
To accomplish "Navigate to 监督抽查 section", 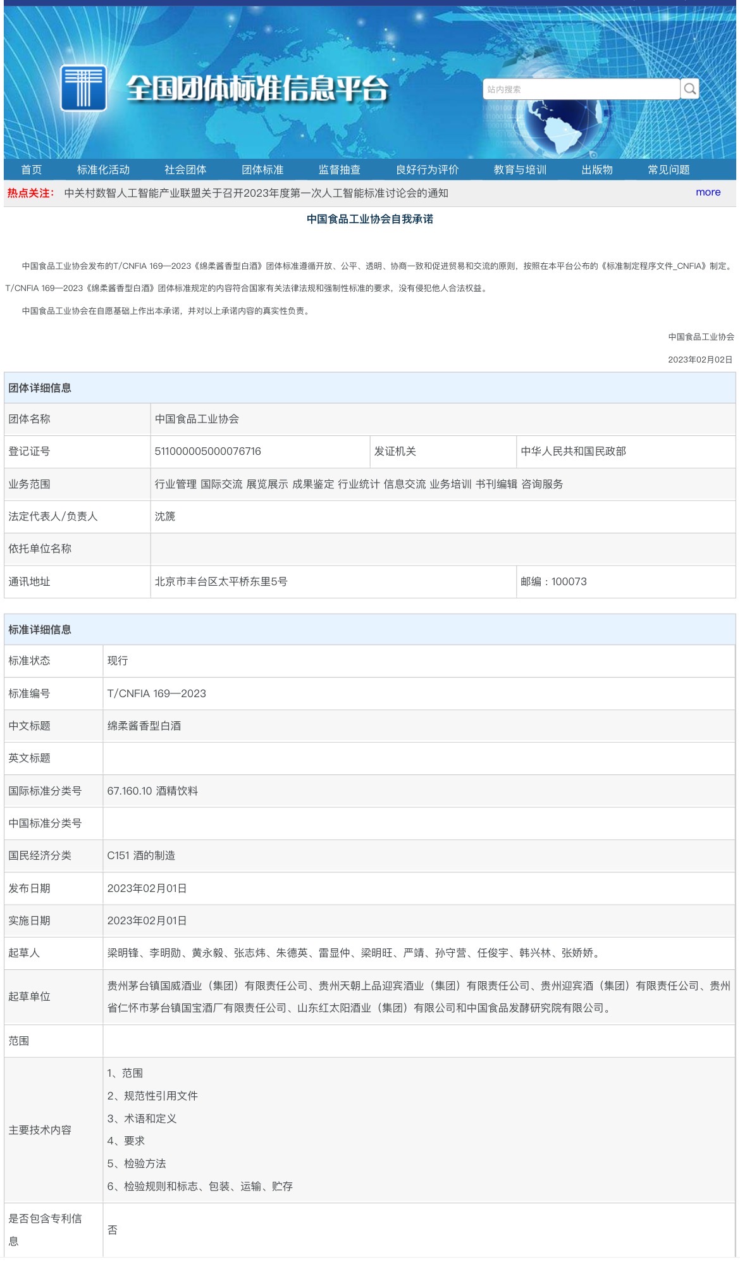I will (340, 170).
